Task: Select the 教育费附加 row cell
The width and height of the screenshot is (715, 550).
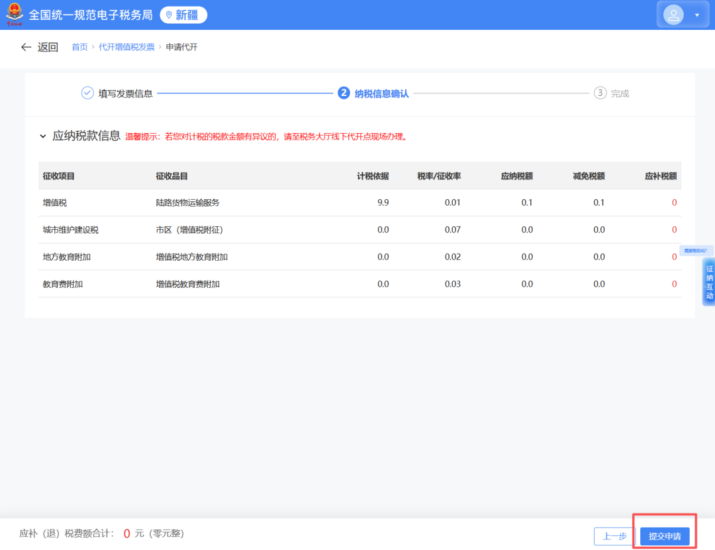Action: click(62, 284)
